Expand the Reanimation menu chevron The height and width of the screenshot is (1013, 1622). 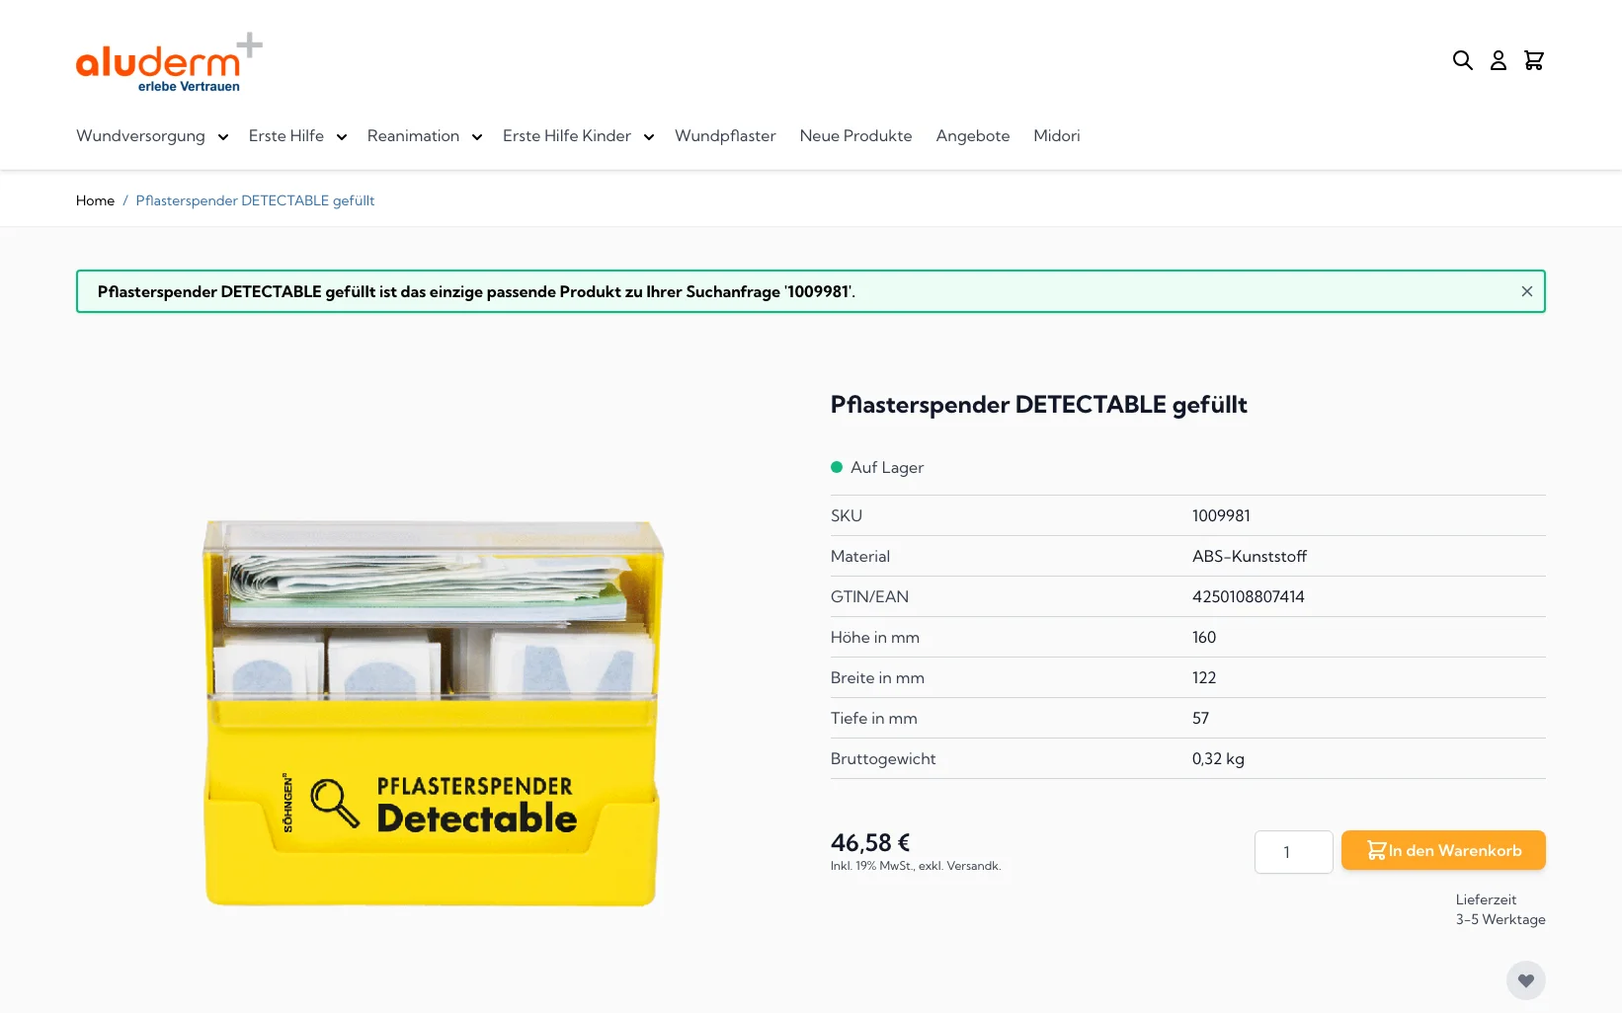coord(477,137)
